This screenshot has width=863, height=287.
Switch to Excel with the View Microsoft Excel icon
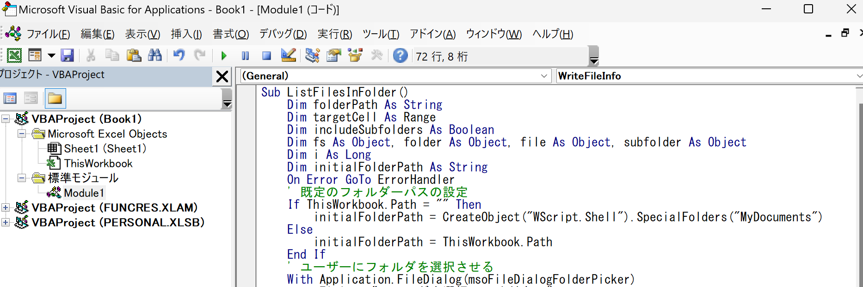coord(14,56)
